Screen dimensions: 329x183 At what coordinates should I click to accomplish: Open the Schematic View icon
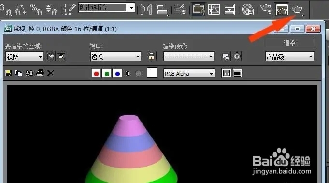click(229, 10)
